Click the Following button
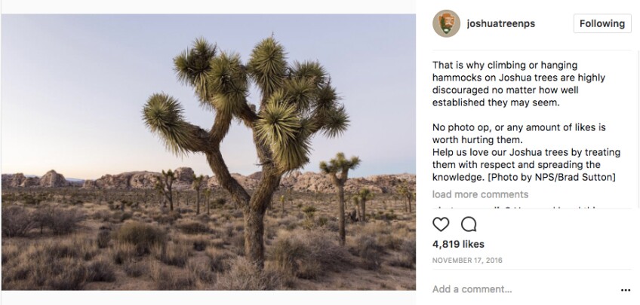 click(x=602, y=23)
